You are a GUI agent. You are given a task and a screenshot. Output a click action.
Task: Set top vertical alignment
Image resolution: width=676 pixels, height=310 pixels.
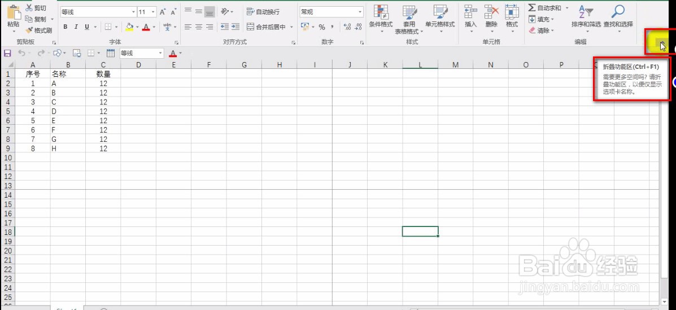[187, 12]
